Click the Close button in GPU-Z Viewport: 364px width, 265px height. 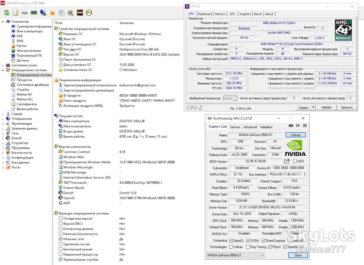(x=298, y=255)
